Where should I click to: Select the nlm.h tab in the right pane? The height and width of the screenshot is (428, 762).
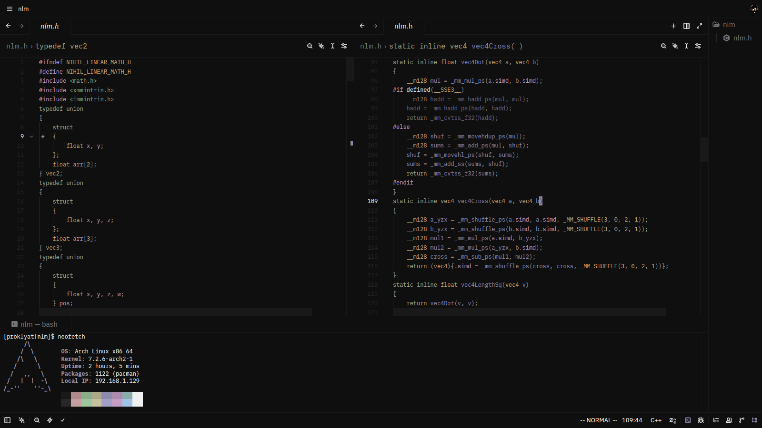[x=403, y=26]
